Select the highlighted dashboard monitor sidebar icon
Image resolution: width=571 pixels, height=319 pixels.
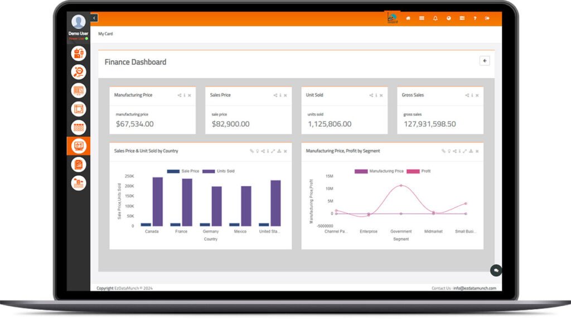[78, 146]
